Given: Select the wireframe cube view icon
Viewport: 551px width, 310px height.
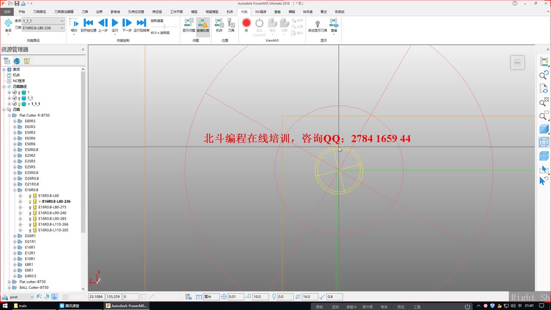Looking at the screenshot, I should point(544,142).
